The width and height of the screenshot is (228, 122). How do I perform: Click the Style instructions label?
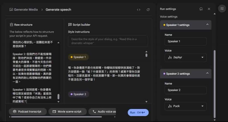click(79, 32)
